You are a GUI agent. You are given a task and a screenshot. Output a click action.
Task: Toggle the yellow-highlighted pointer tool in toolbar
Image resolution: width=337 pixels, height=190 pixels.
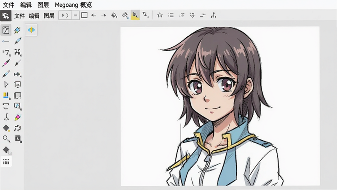135,15
